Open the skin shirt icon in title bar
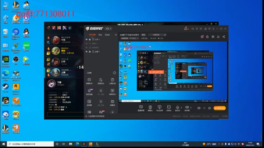This screenshot has height=148, width=264. point(209,29)
